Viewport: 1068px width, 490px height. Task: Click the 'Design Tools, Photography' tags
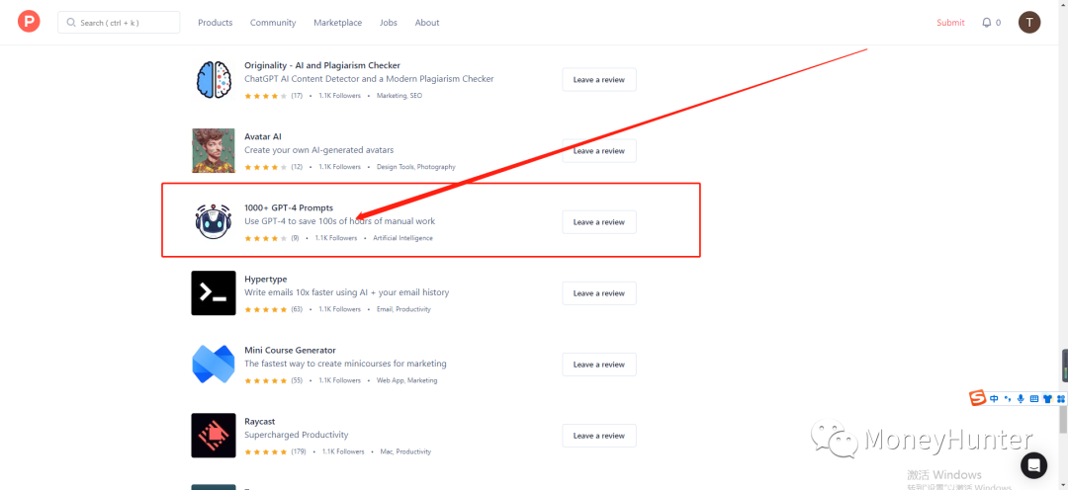coord(416,167)
